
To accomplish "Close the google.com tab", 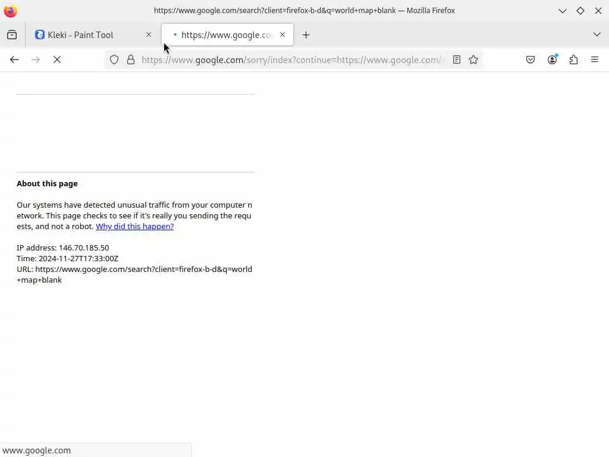I will click(x=282, y=35).
